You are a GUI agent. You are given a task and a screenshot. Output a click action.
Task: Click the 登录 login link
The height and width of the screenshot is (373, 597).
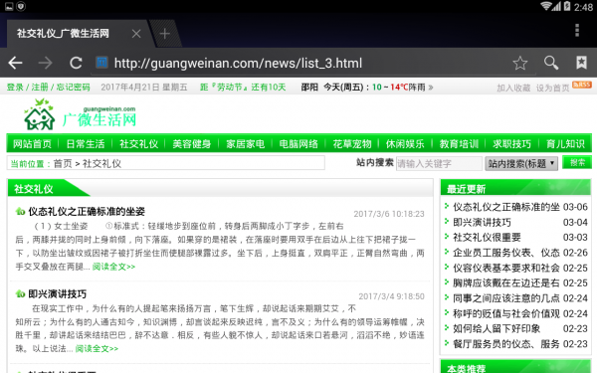coord(15,88)
